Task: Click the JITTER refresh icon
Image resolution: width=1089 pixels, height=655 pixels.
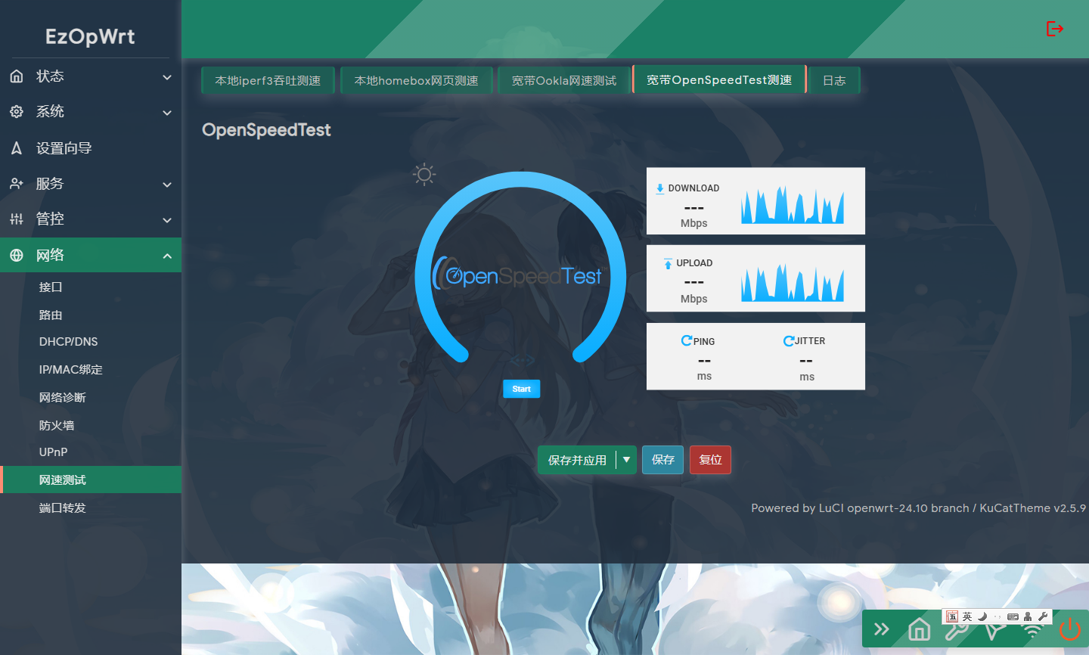Action: pos(789,341)
